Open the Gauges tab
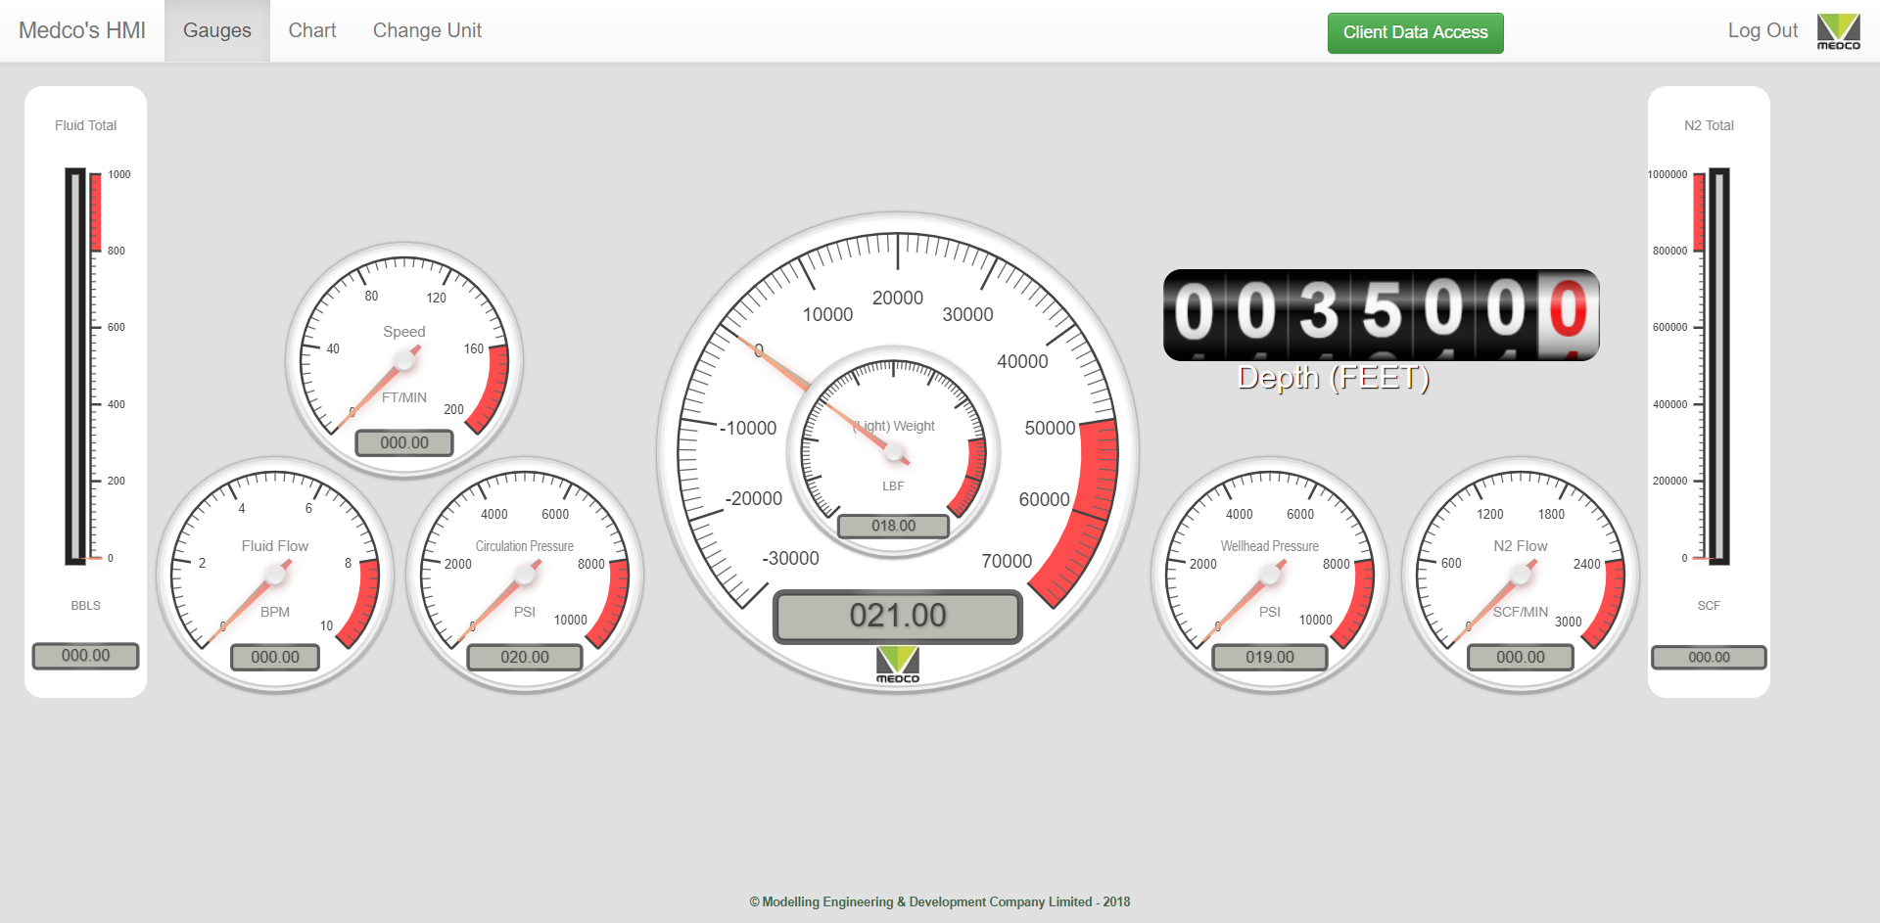The width and height of the screenshot is (1880, 923). (216, 30)
